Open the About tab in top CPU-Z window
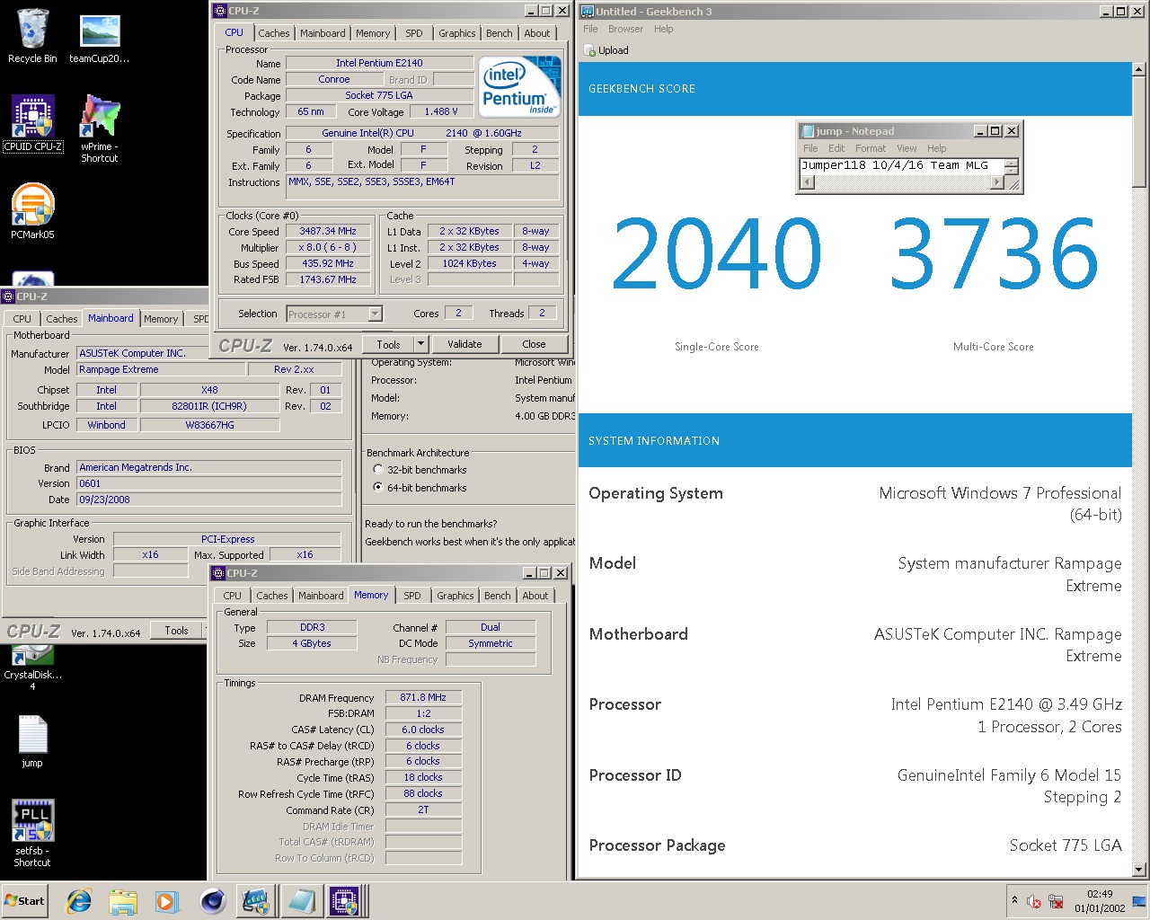Image resolution: width=1150 pixels, height=920 pixels. [537, 33]
